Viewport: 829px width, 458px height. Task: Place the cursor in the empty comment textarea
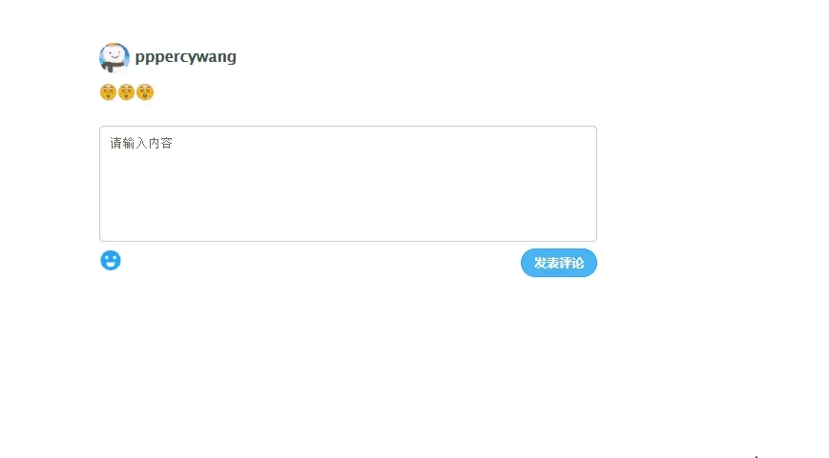pos(347,184)
